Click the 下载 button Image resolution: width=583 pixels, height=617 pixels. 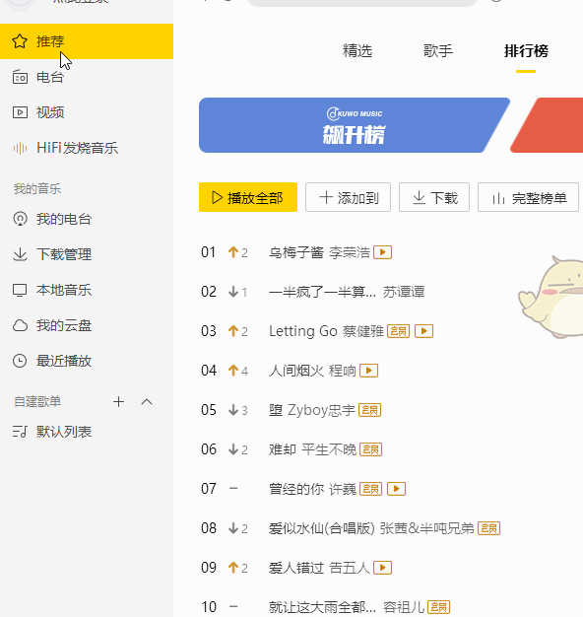434,197
